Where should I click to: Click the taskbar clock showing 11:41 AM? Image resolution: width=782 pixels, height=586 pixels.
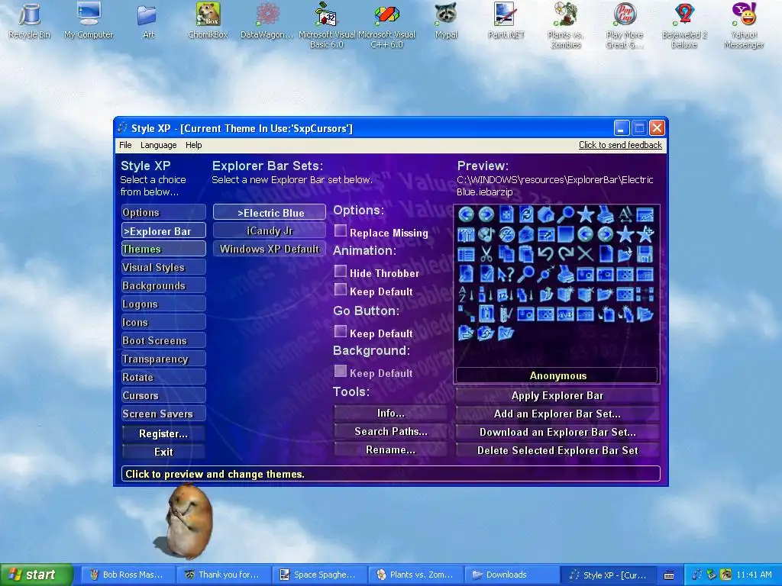[x=754, y=575]
